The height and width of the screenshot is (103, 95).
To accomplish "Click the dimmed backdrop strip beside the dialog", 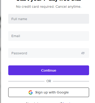I will coord(1,51).
